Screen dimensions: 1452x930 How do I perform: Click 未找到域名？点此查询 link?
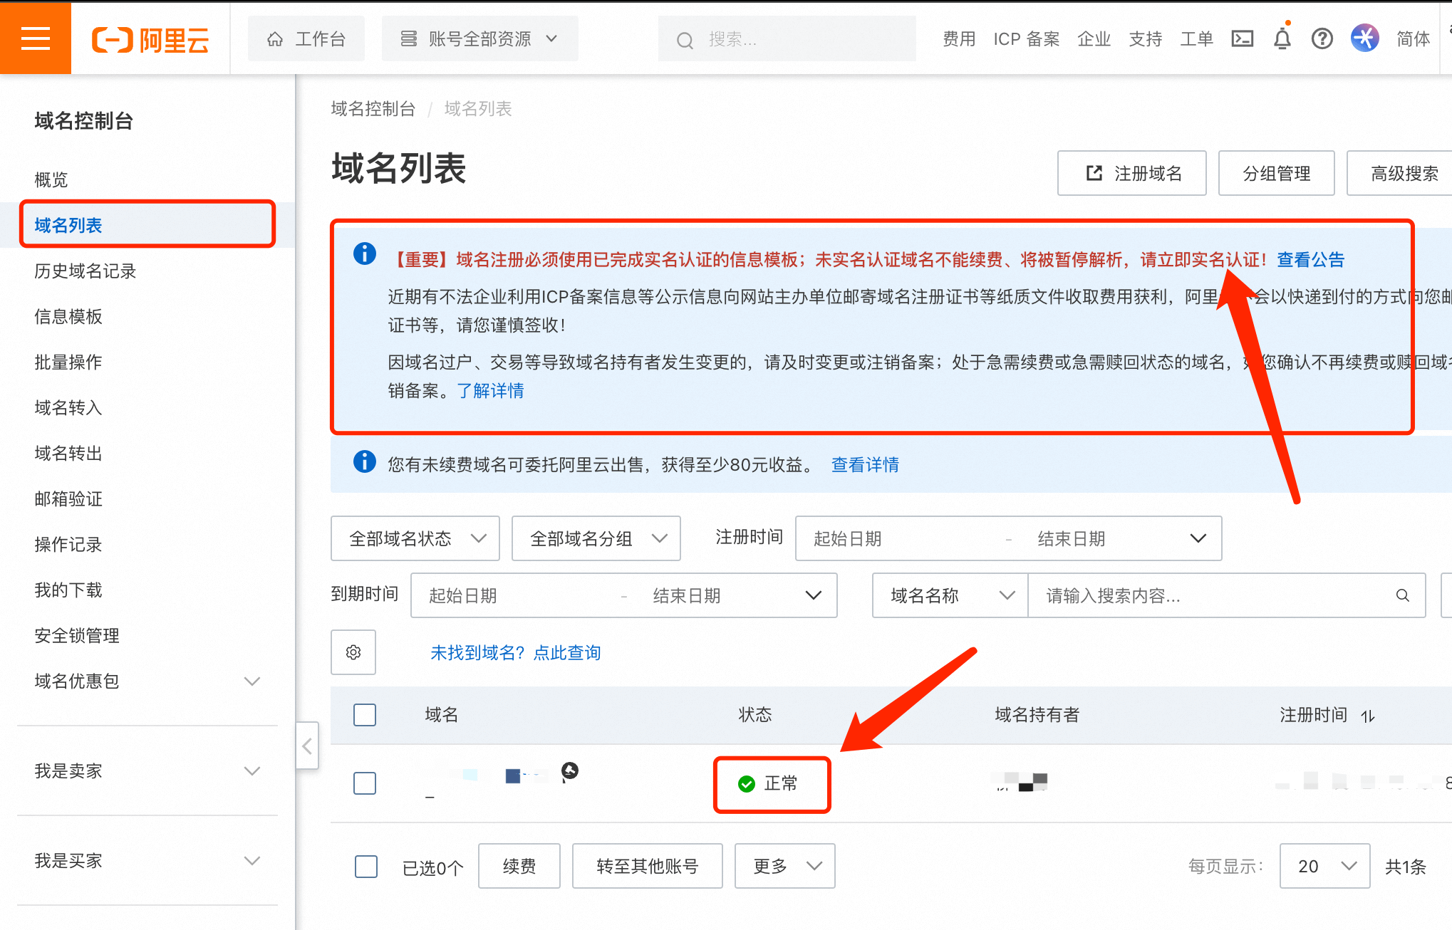pos(516,652)
